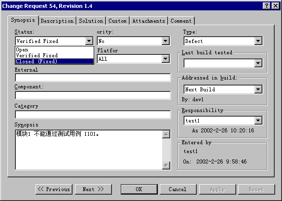Click the Synopsis scrollbar down arrow

(166, 165)
